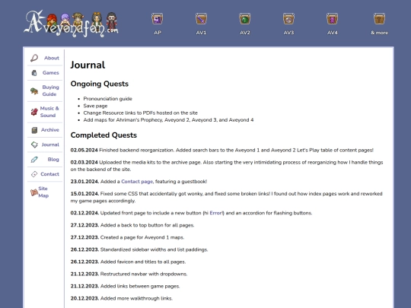Open the AV3 chest icon
This screenshot has width=411, height=308.
288,19
